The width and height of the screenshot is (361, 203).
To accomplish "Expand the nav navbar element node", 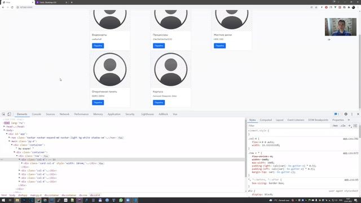I will (9, 138).
